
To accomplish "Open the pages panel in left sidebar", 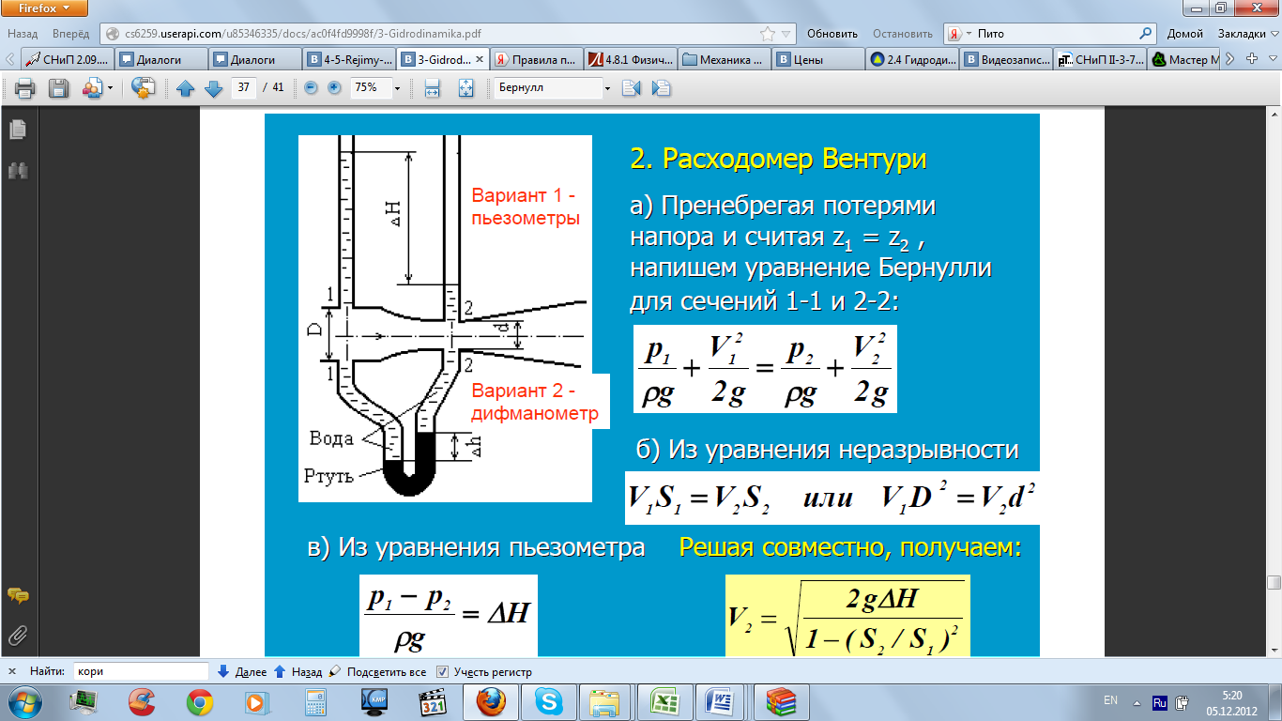I will pyautogui.click(x=18, y=130).
